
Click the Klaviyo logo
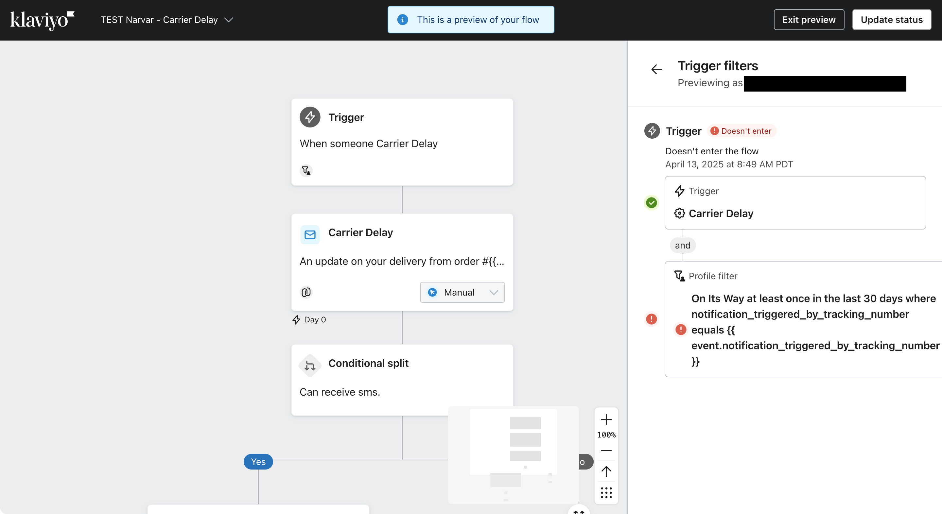(x=42, y=20)
